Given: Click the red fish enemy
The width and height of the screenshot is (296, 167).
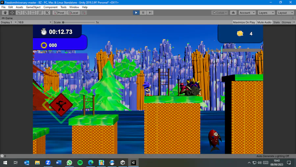Looking at the screenshot, I should (214, 141).
